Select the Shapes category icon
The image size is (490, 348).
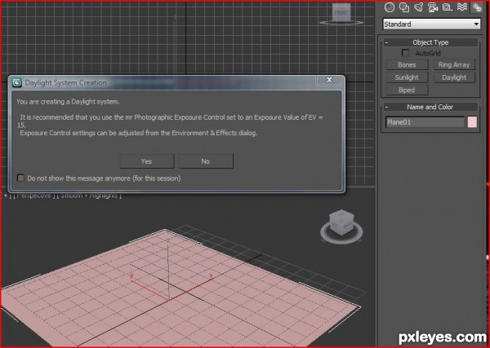(404, 7)
